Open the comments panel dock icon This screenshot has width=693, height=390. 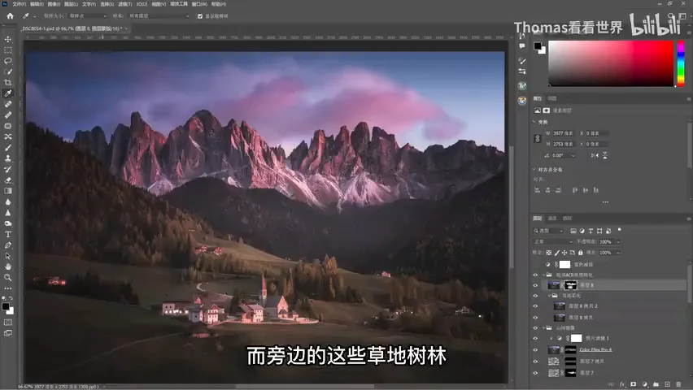pyautogui.click(x=522, y=45)
